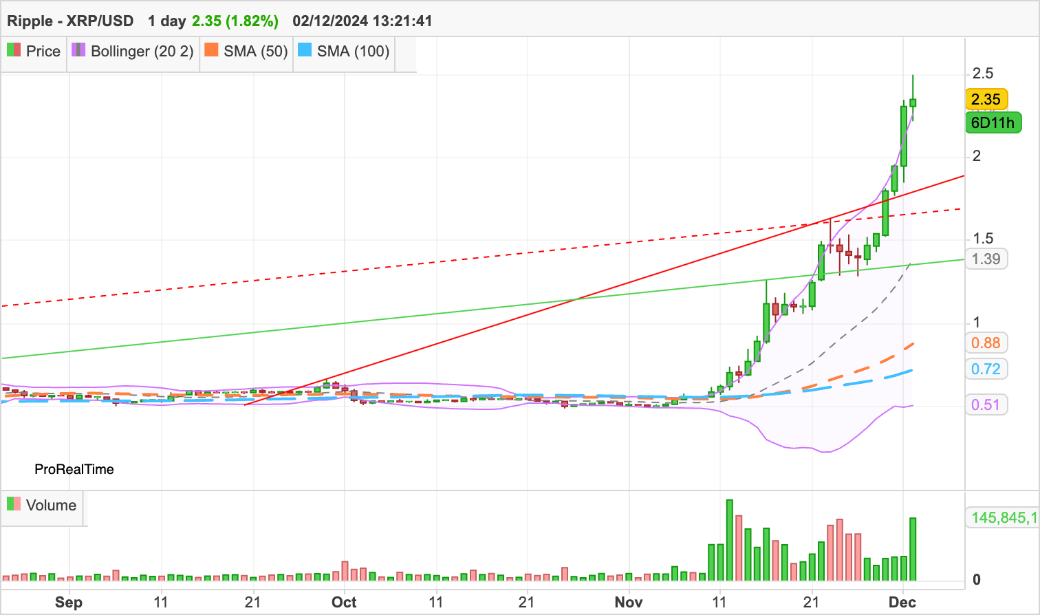Open the Volume panel label
The width and height of the screenshot is (1040, 615).
51,505
